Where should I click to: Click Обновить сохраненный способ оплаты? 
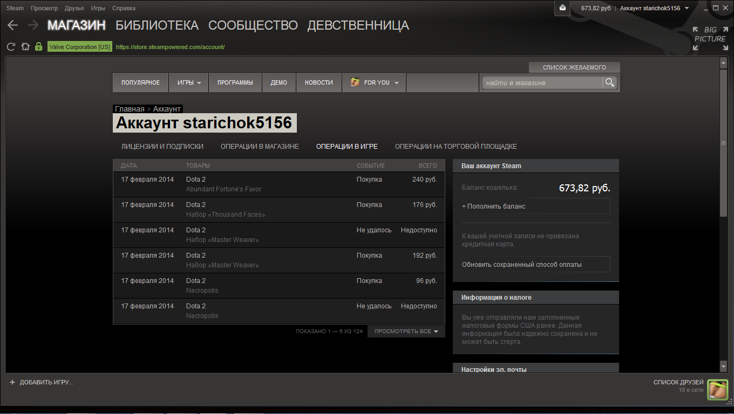[x=536, y=265]
